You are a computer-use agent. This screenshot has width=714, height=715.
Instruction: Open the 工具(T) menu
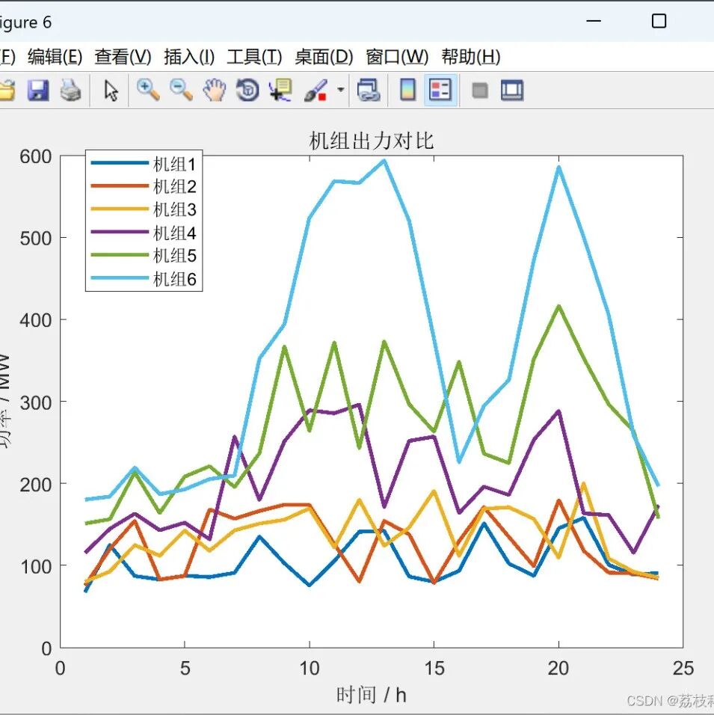[x=254, y=57]
